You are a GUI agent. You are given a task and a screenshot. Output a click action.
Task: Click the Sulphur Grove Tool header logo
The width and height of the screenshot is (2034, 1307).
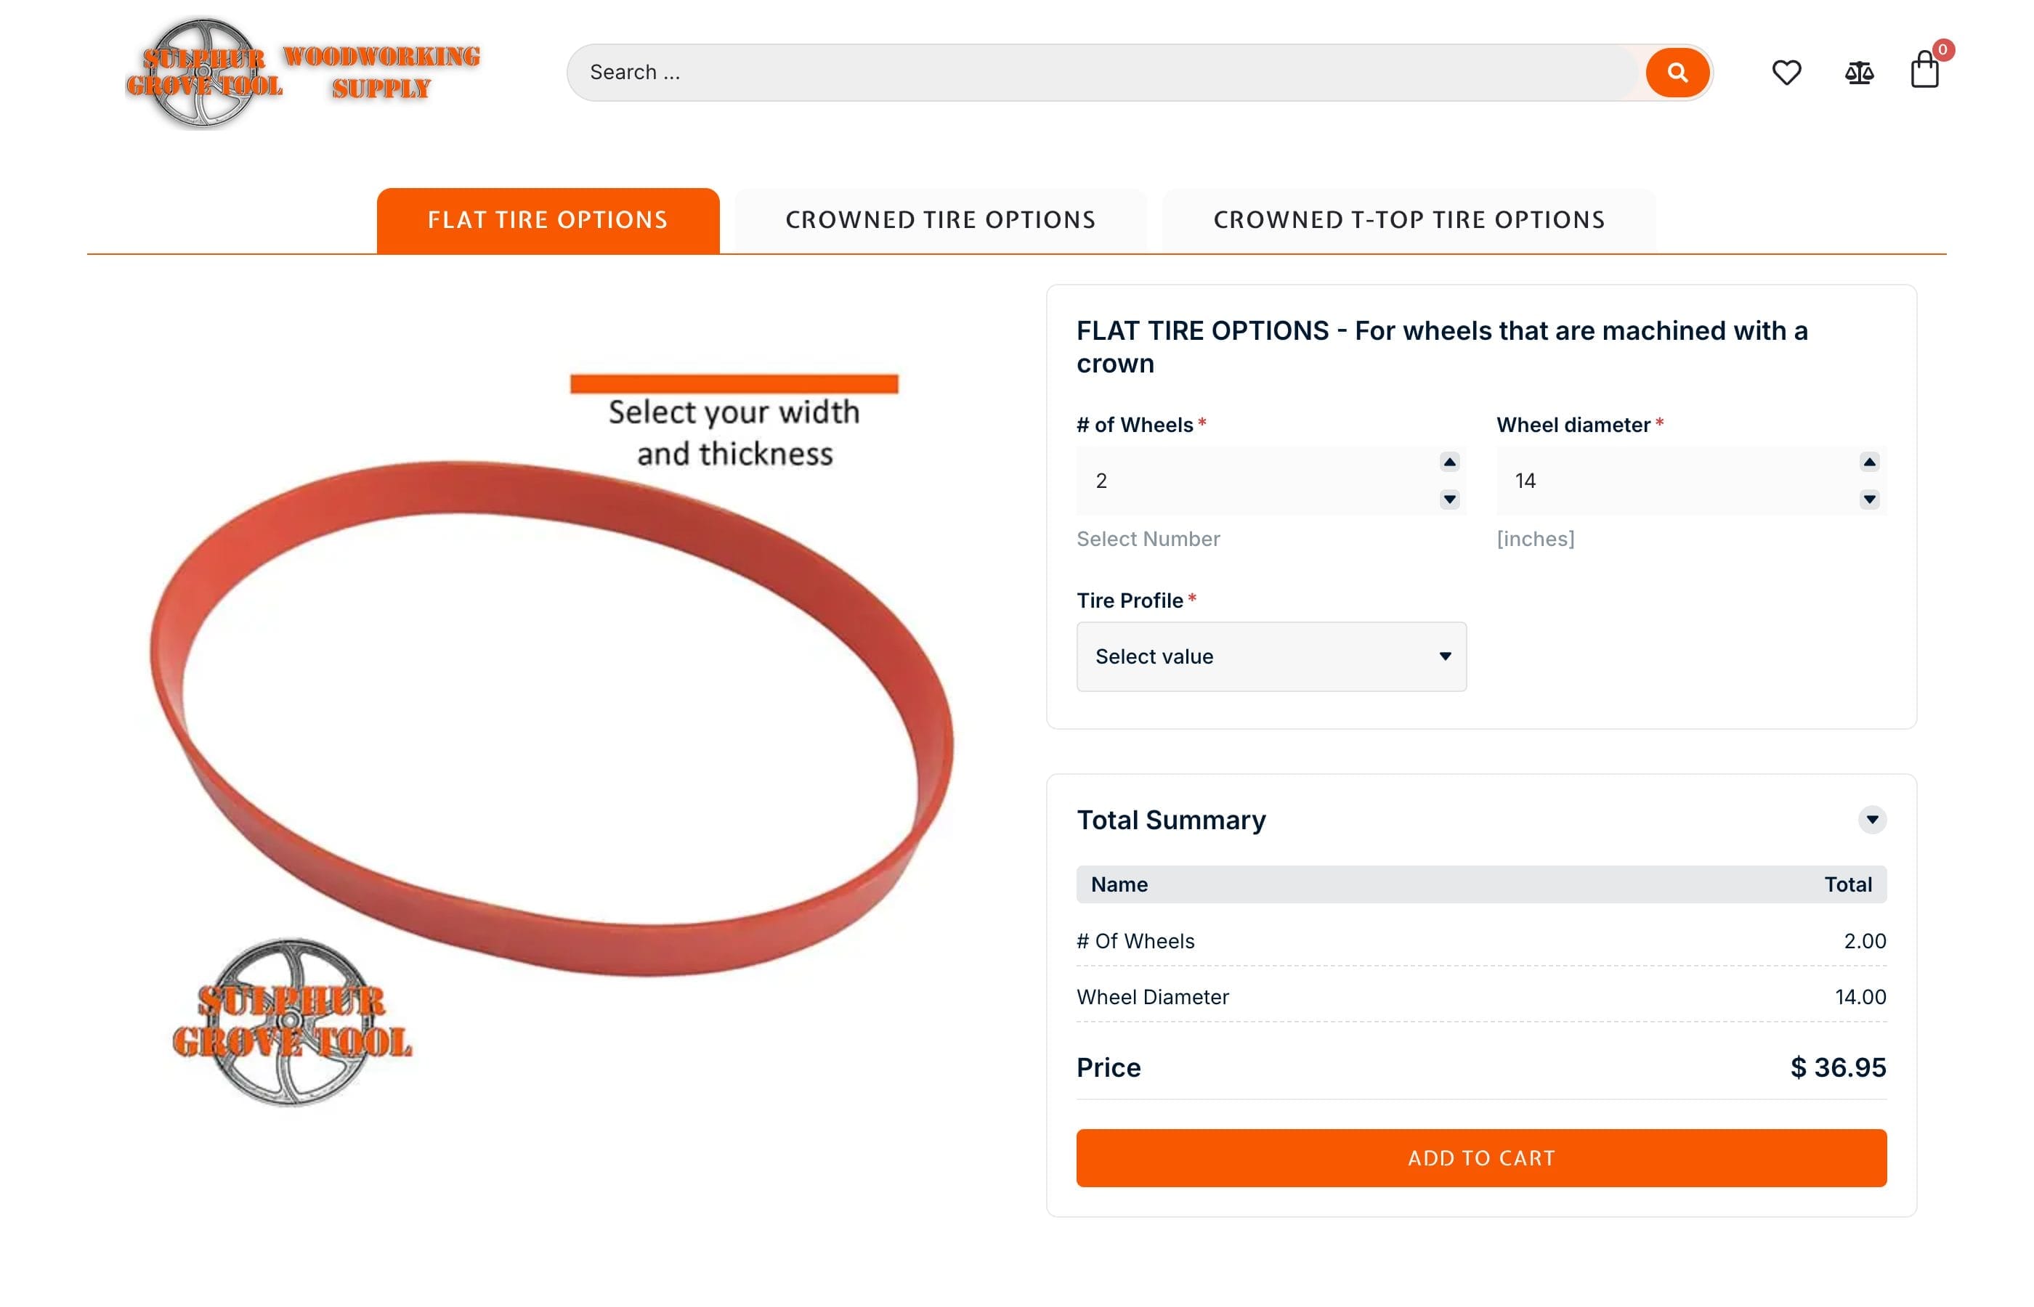(301, 73)
